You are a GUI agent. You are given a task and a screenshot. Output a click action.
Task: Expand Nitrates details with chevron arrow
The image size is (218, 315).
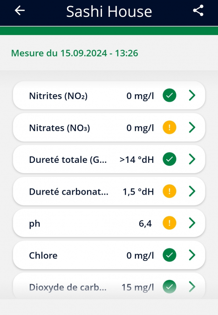point(192,127)
